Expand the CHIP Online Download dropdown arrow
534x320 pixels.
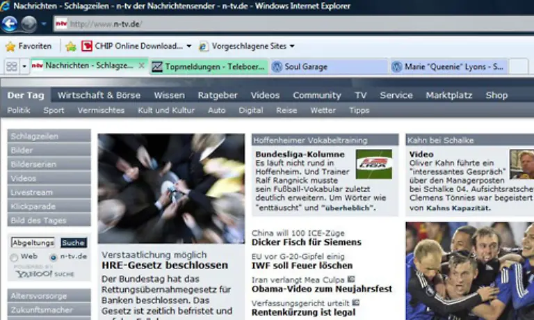(189, 46)
